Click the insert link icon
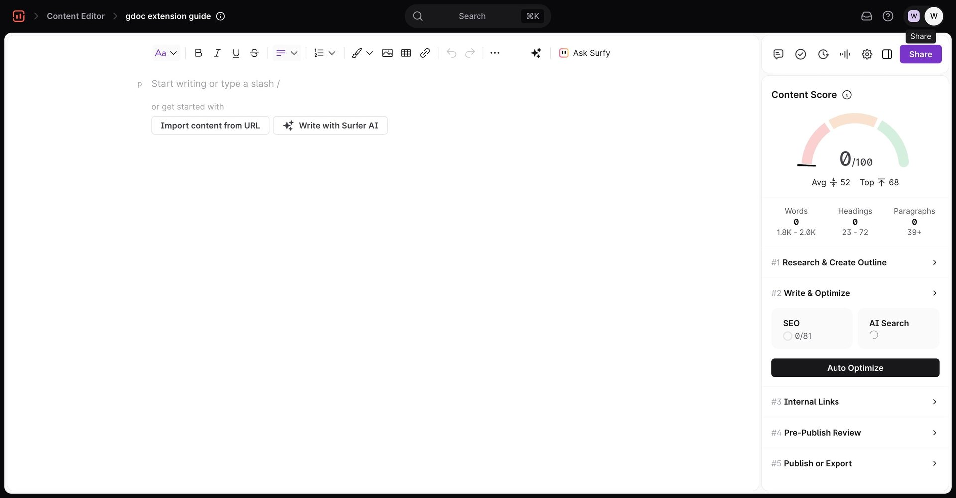This screenshot has width=956, height=498. [425, 53]
